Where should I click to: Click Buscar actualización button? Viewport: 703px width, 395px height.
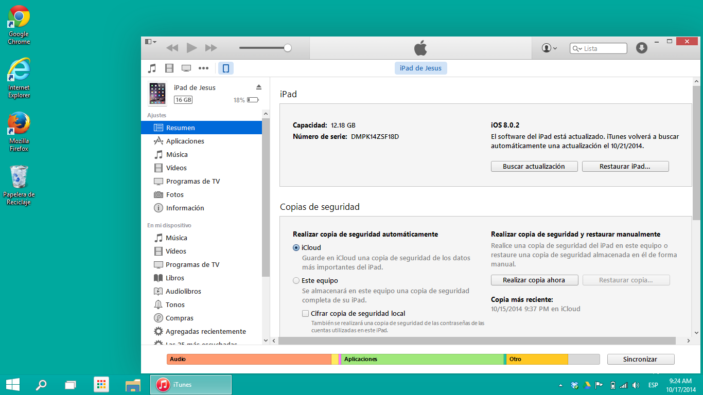click(534, 167)
